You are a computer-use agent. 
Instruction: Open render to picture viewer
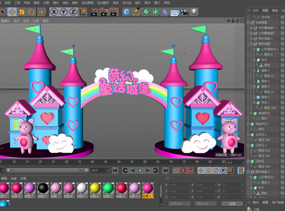(104, 12)
